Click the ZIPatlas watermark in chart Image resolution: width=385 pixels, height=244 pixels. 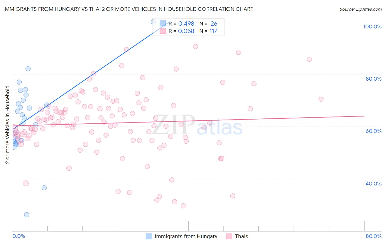click(x=197, y=125)
